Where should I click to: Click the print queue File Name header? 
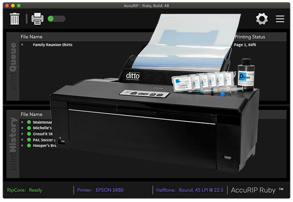click(31, 37)
